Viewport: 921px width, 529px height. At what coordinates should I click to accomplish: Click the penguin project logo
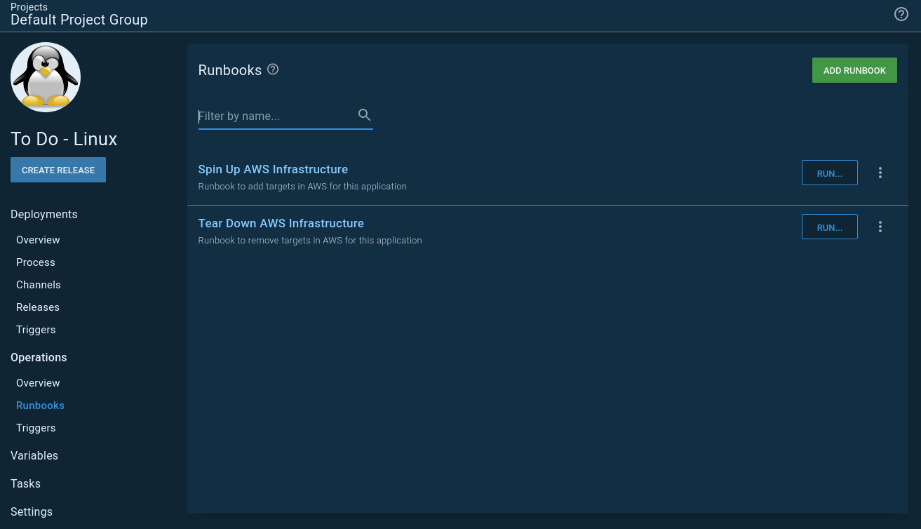tap(46, 77)
